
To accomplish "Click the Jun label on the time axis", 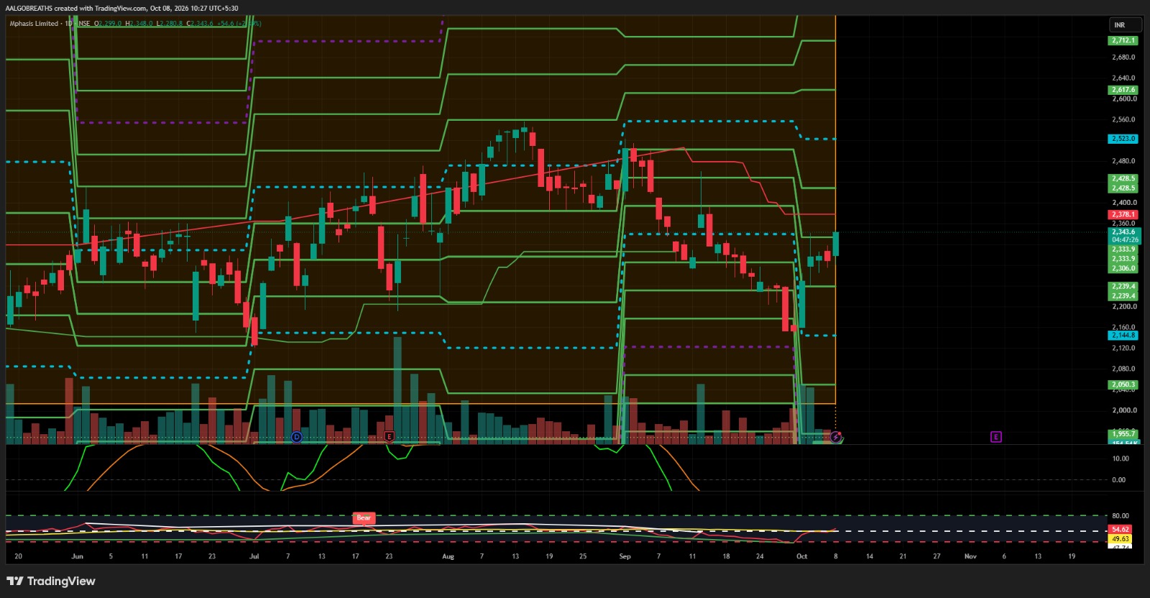I will click(x=77, y=556).
